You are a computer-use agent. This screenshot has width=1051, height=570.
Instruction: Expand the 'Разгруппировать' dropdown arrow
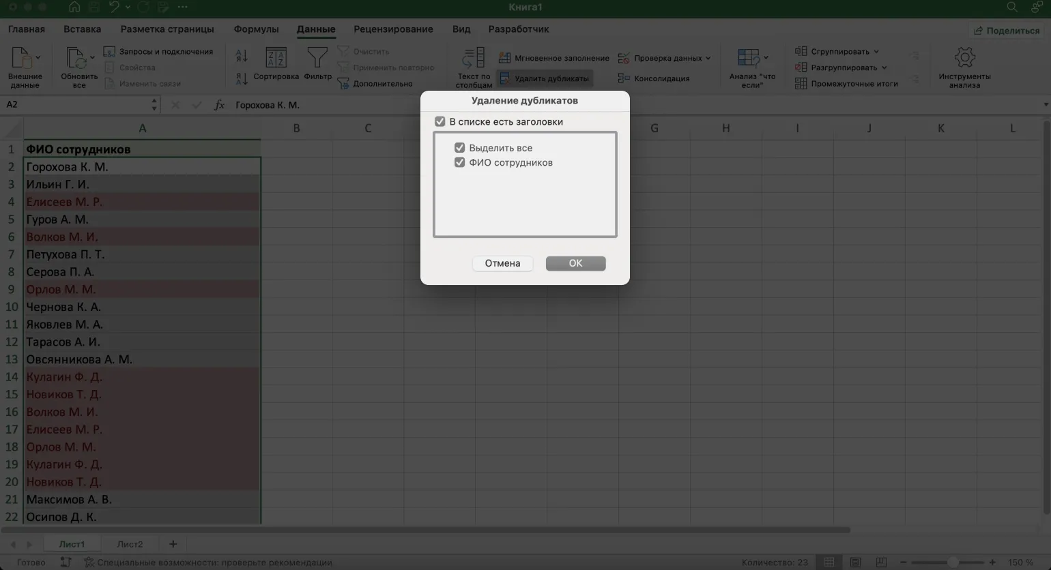884,67
